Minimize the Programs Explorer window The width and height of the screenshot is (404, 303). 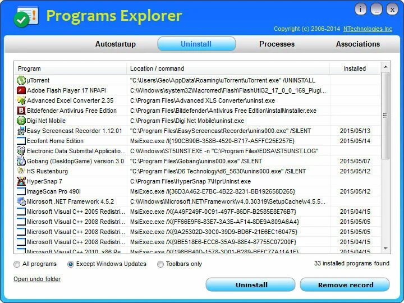[376, 10]
